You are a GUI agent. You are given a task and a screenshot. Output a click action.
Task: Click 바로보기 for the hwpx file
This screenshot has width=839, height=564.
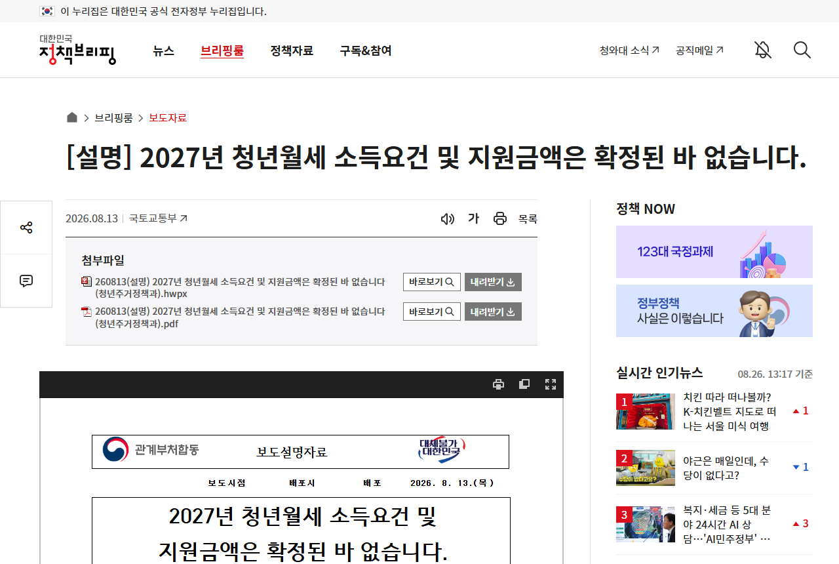(x=432, y=282)
